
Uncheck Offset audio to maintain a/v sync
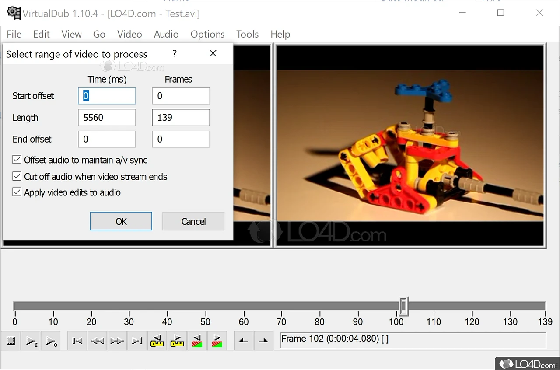point(17,160)
